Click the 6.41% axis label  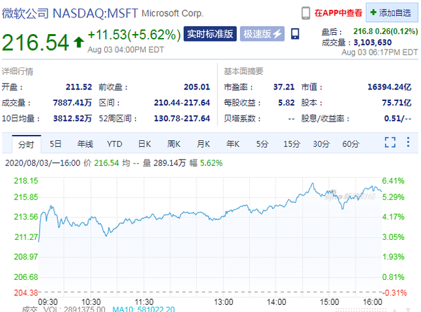[x=393, y=180]
